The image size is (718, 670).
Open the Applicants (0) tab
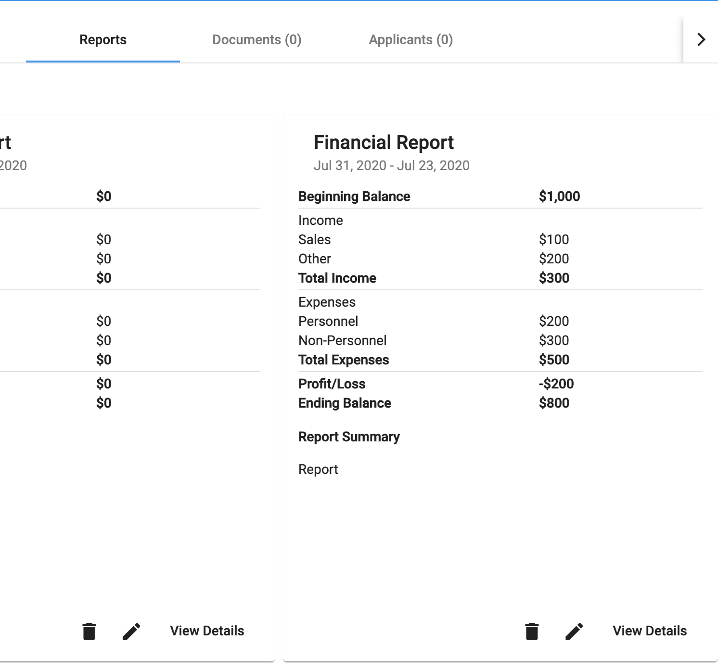point(411,39)
